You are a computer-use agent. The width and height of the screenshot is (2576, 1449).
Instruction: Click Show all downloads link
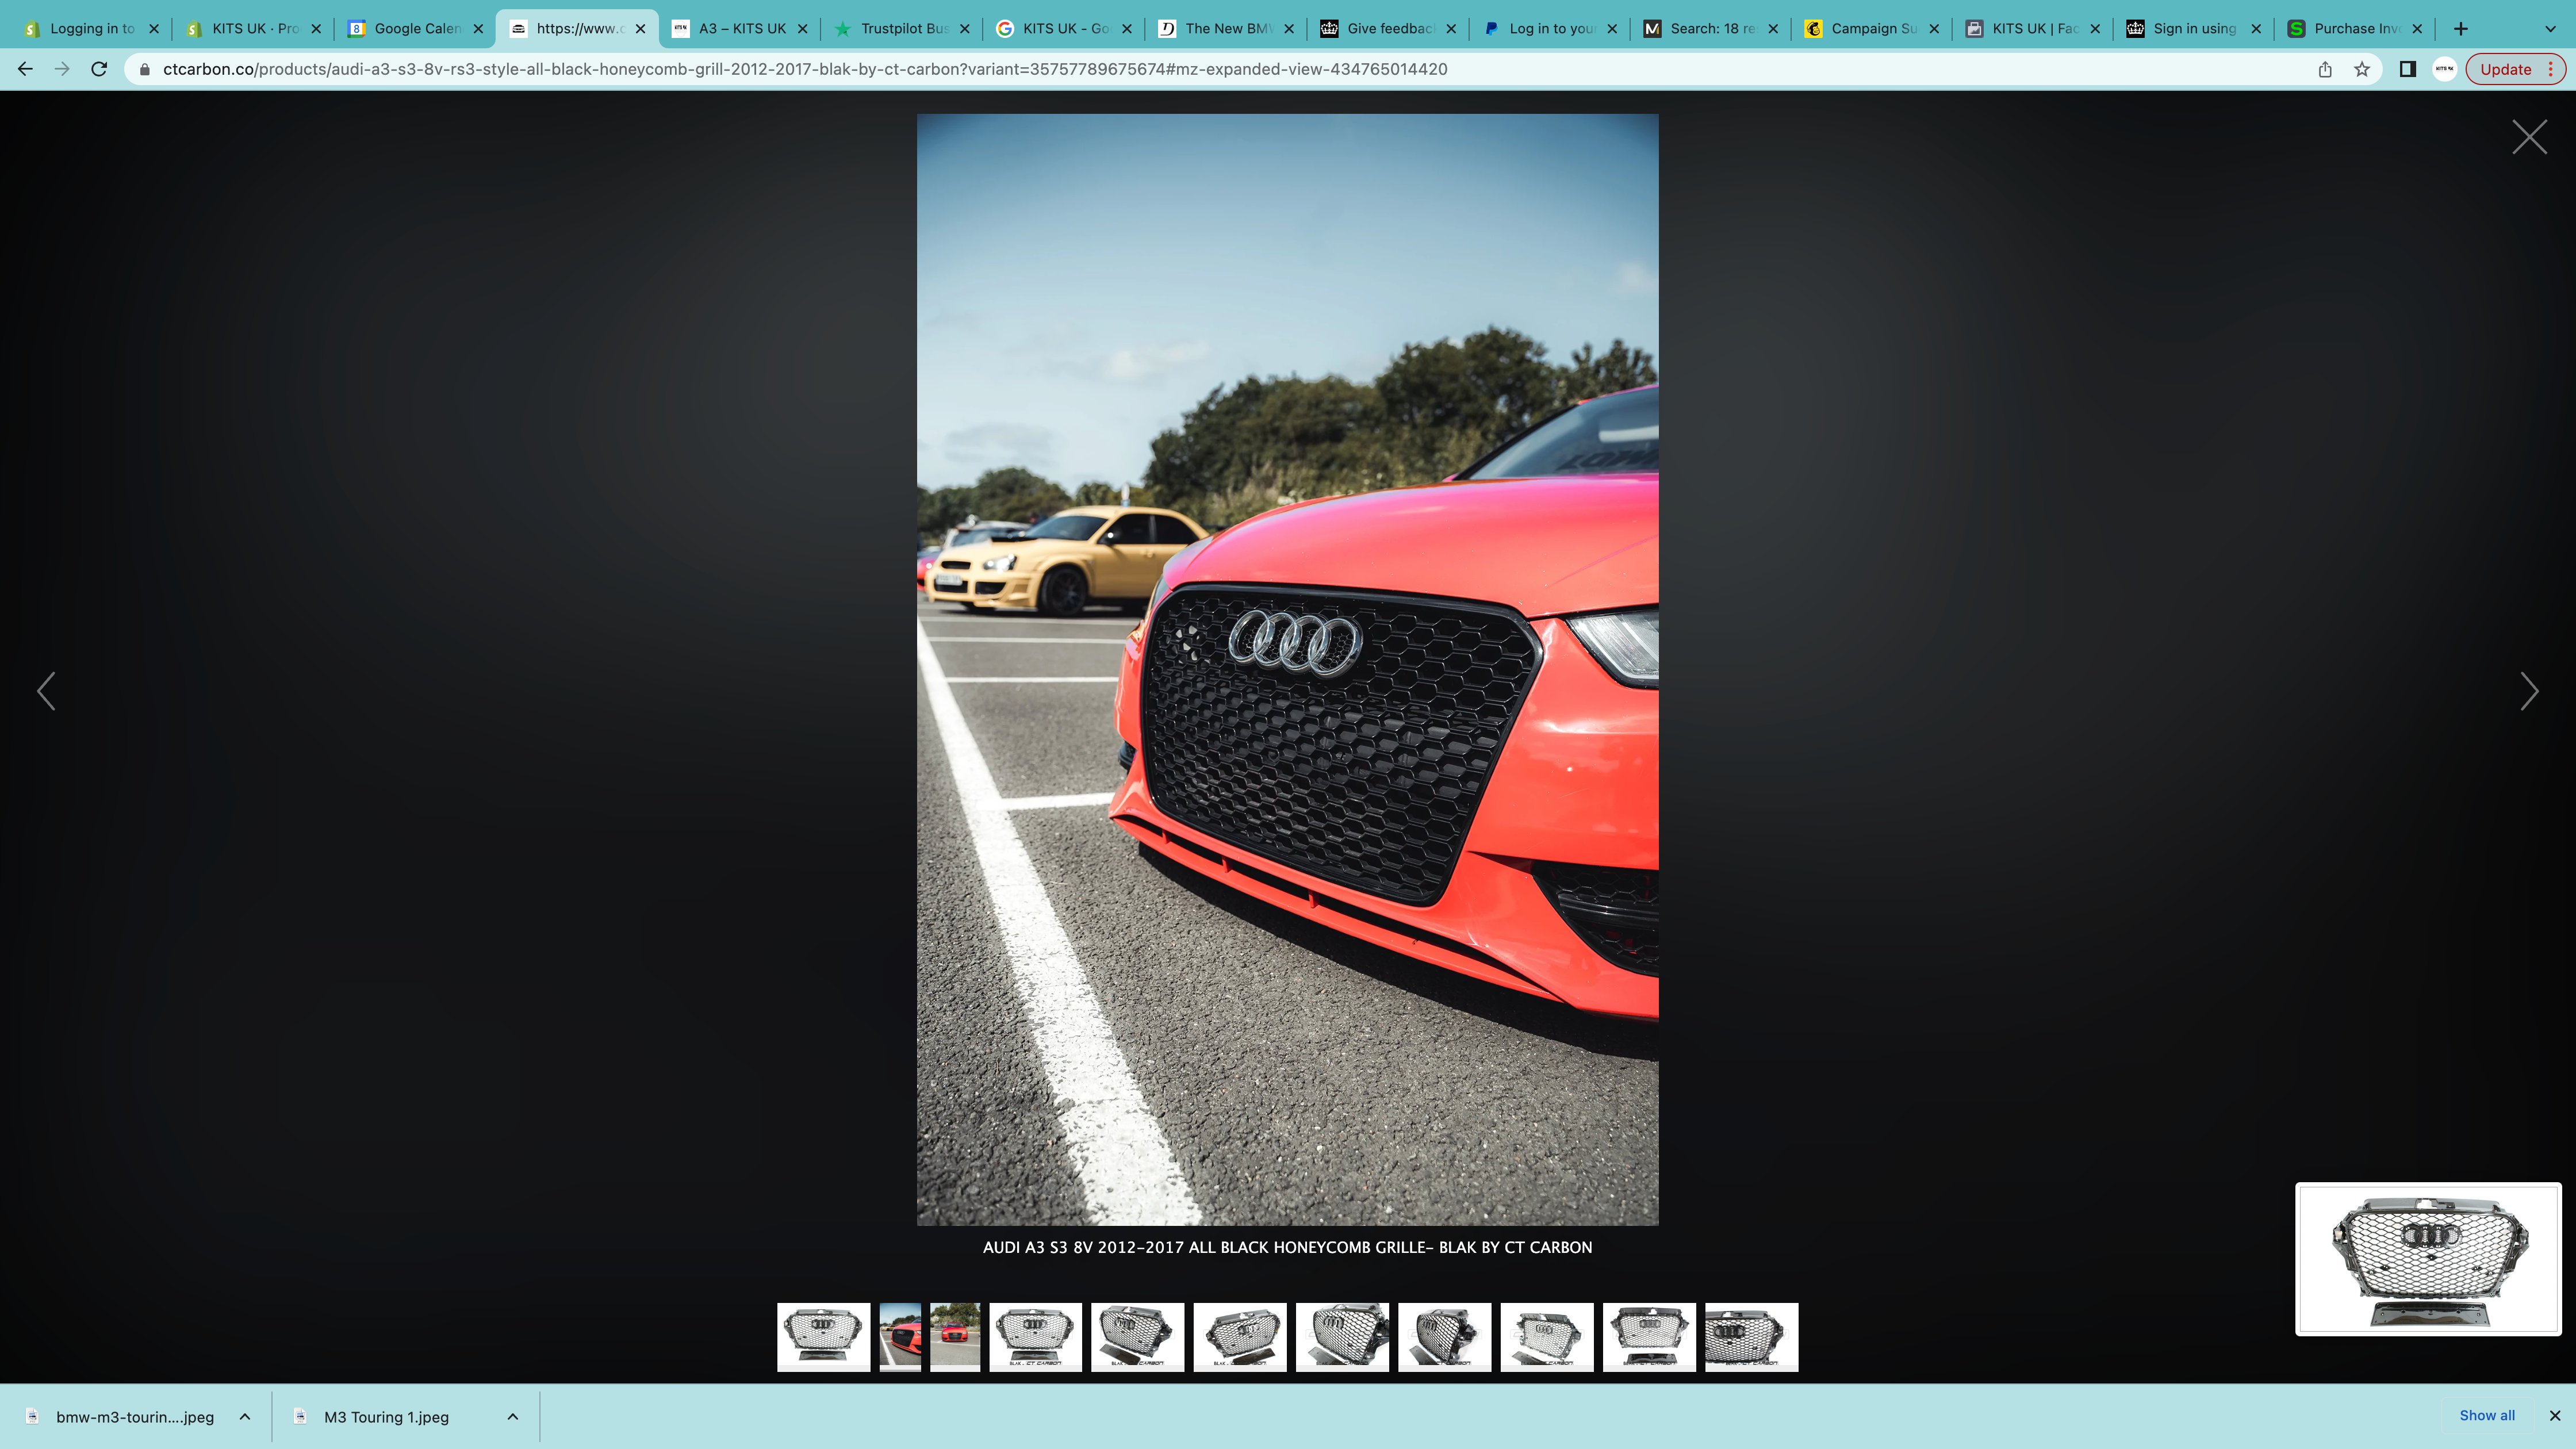2487,1415
